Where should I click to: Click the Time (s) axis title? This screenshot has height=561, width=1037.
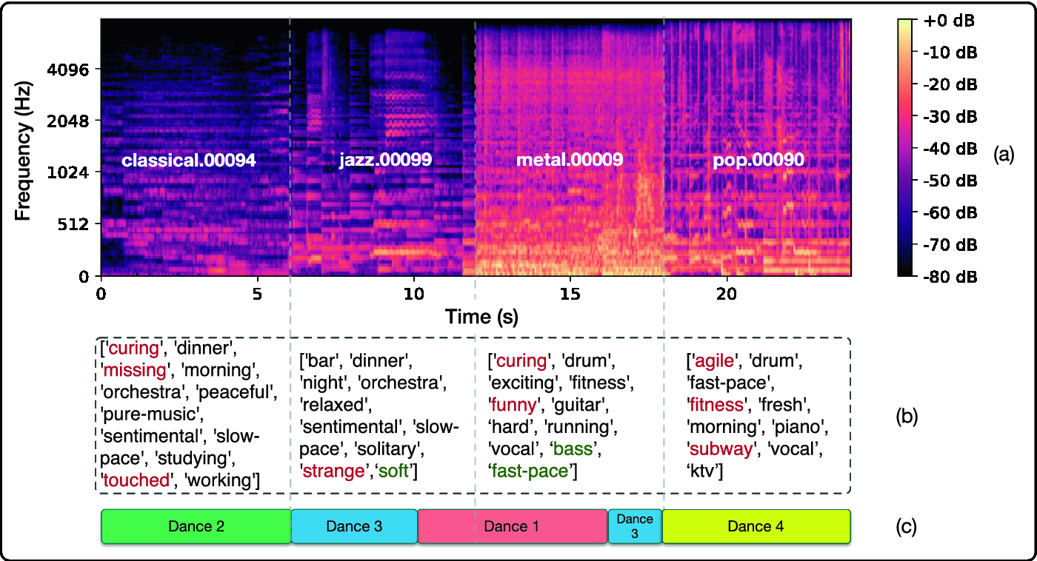coord(481,318)
